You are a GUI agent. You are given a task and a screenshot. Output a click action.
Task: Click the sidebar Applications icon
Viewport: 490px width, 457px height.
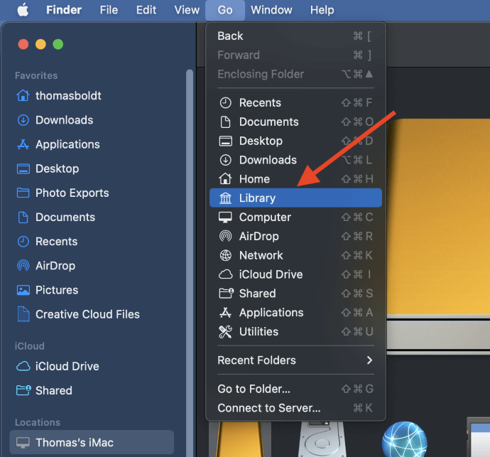(x=23, y=144)
